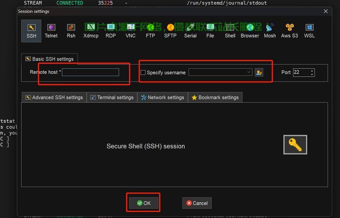Click 'CONNECTED' text in the terminal behind
The width and height of the screenshot is (340, 218).
click(x=70, y=3)
